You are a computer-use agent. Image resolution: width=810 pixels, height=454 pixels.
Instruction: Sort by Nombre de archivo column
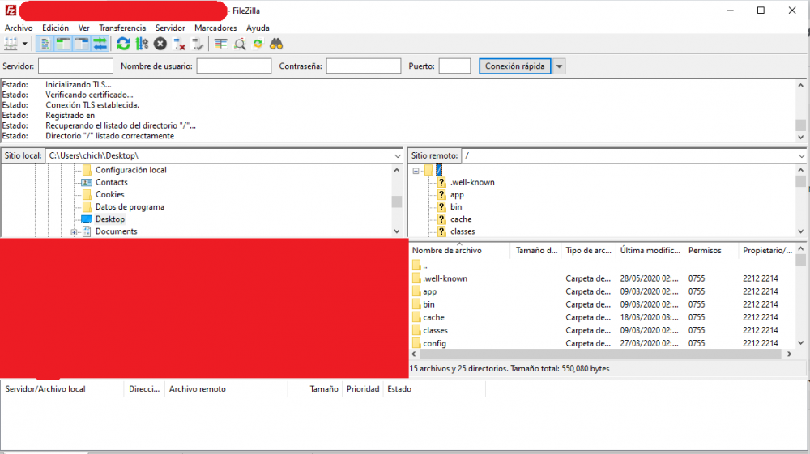point(459,250)
